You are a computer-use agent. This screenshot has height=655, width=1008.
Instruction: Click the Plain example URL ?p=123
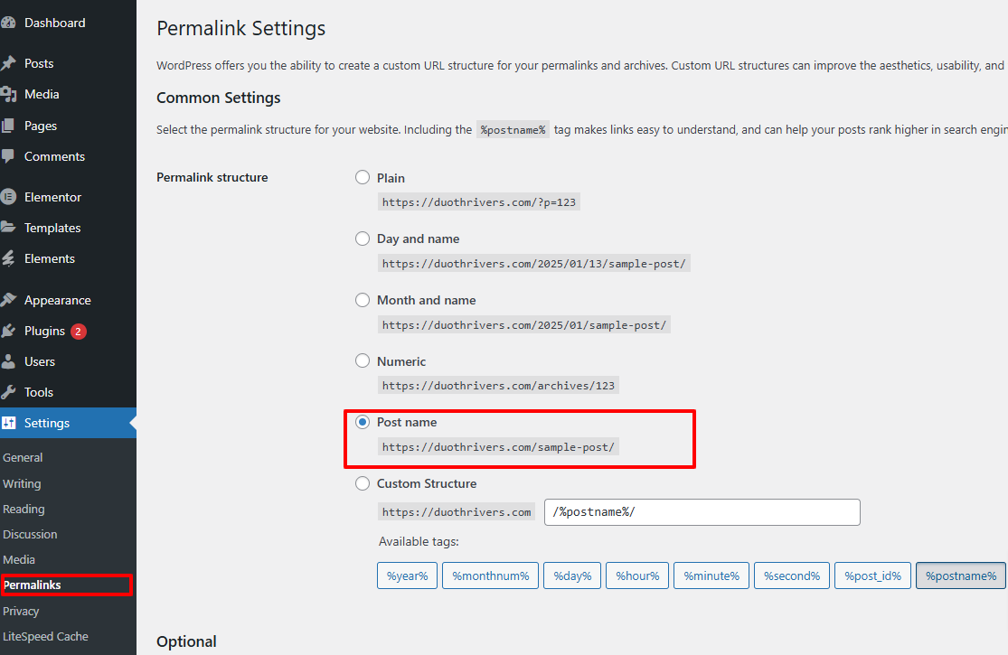pos(479,202)
